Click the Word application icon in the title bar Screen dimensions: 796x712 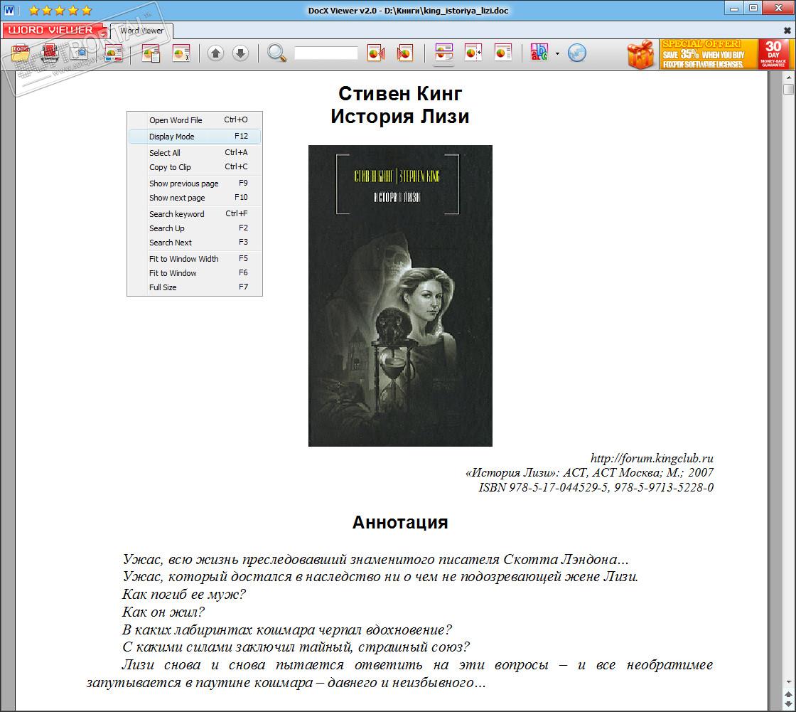[9, 10]
